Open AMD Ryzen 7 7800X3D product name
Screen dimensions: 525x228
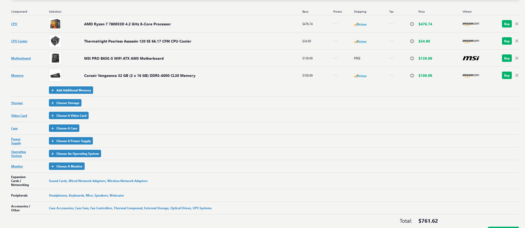(127, 24)
